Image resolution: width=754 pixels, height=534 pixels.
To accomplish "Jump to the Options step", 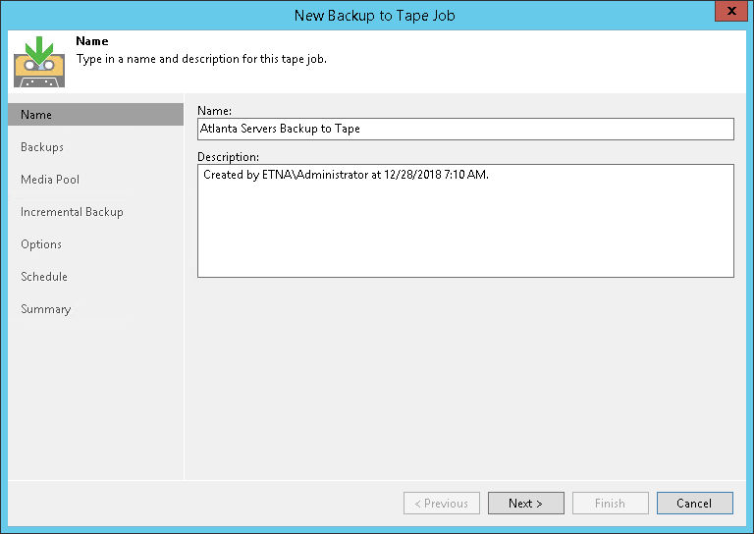I will point(41,244).
